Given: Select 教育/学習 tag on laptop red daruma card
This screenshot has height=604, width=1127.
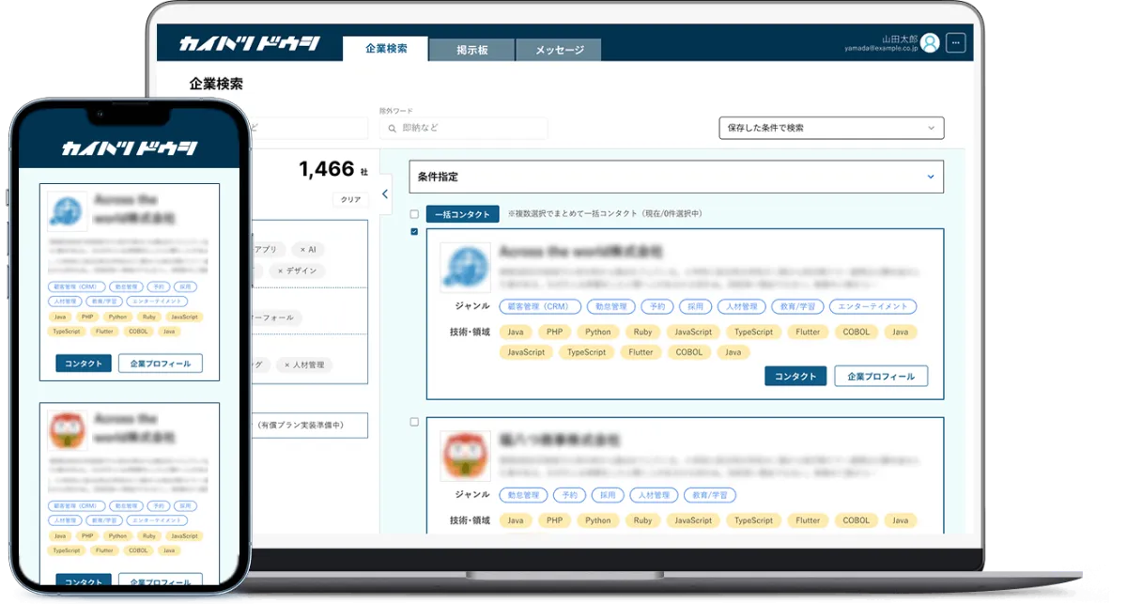Looking at the screenshot, I should click(710, 495).
